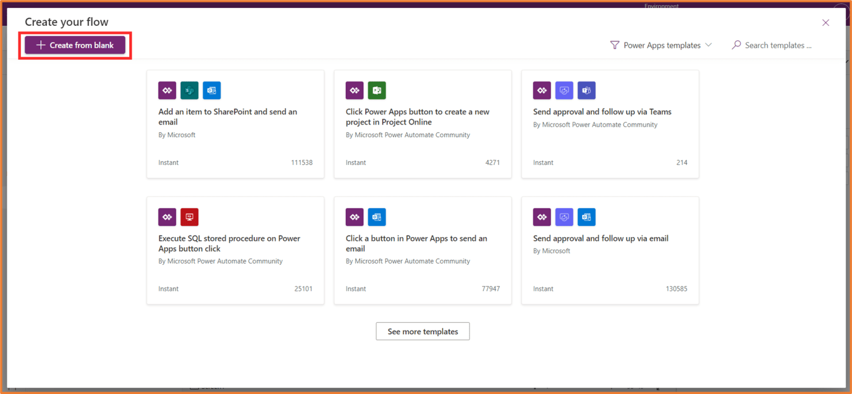Click the filter funnel icon near Power Apps templates
Screen dimensions: 852x394
coord(615,45)
